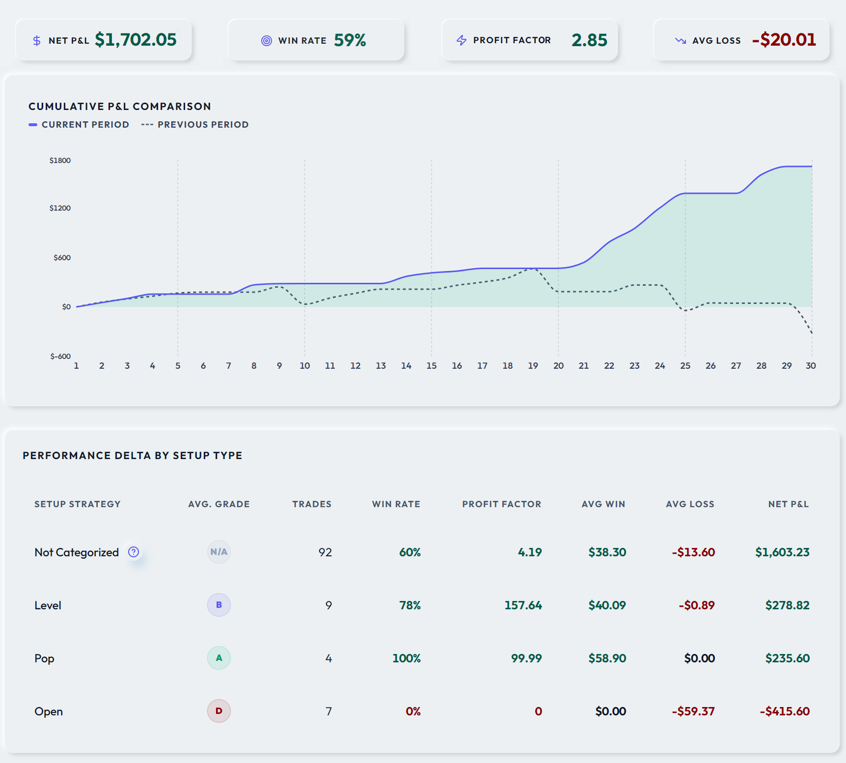Click day 25 on the chart's x-axis
The image size is (846, 763).
[x=685, y=366]
